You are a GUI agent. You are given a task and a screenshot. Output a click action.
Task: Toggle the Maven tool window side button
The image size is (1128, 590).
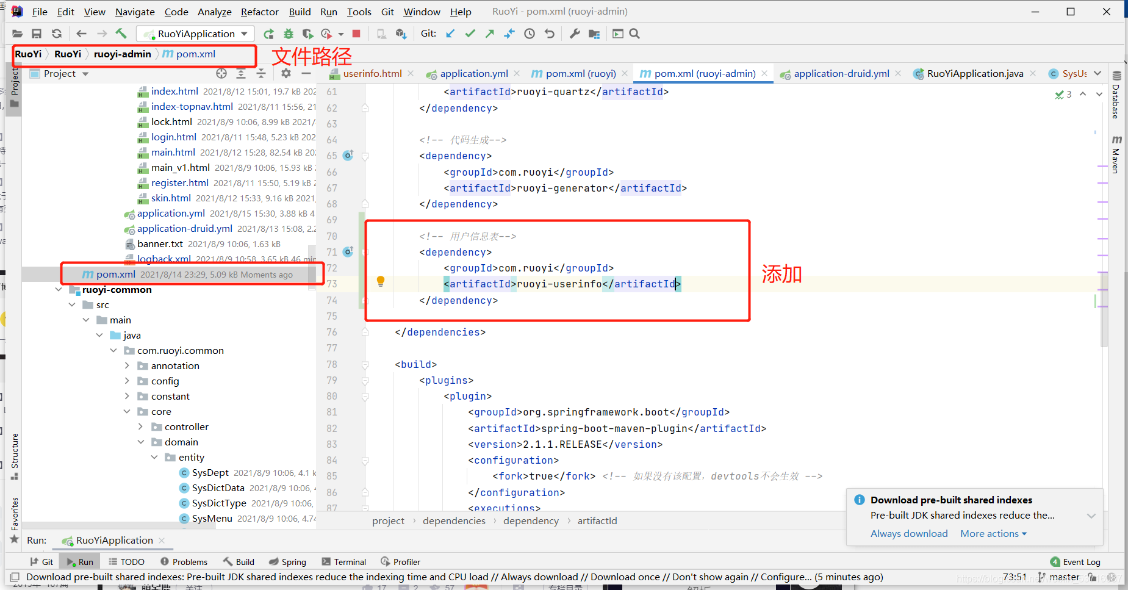tap(1116, 155)
